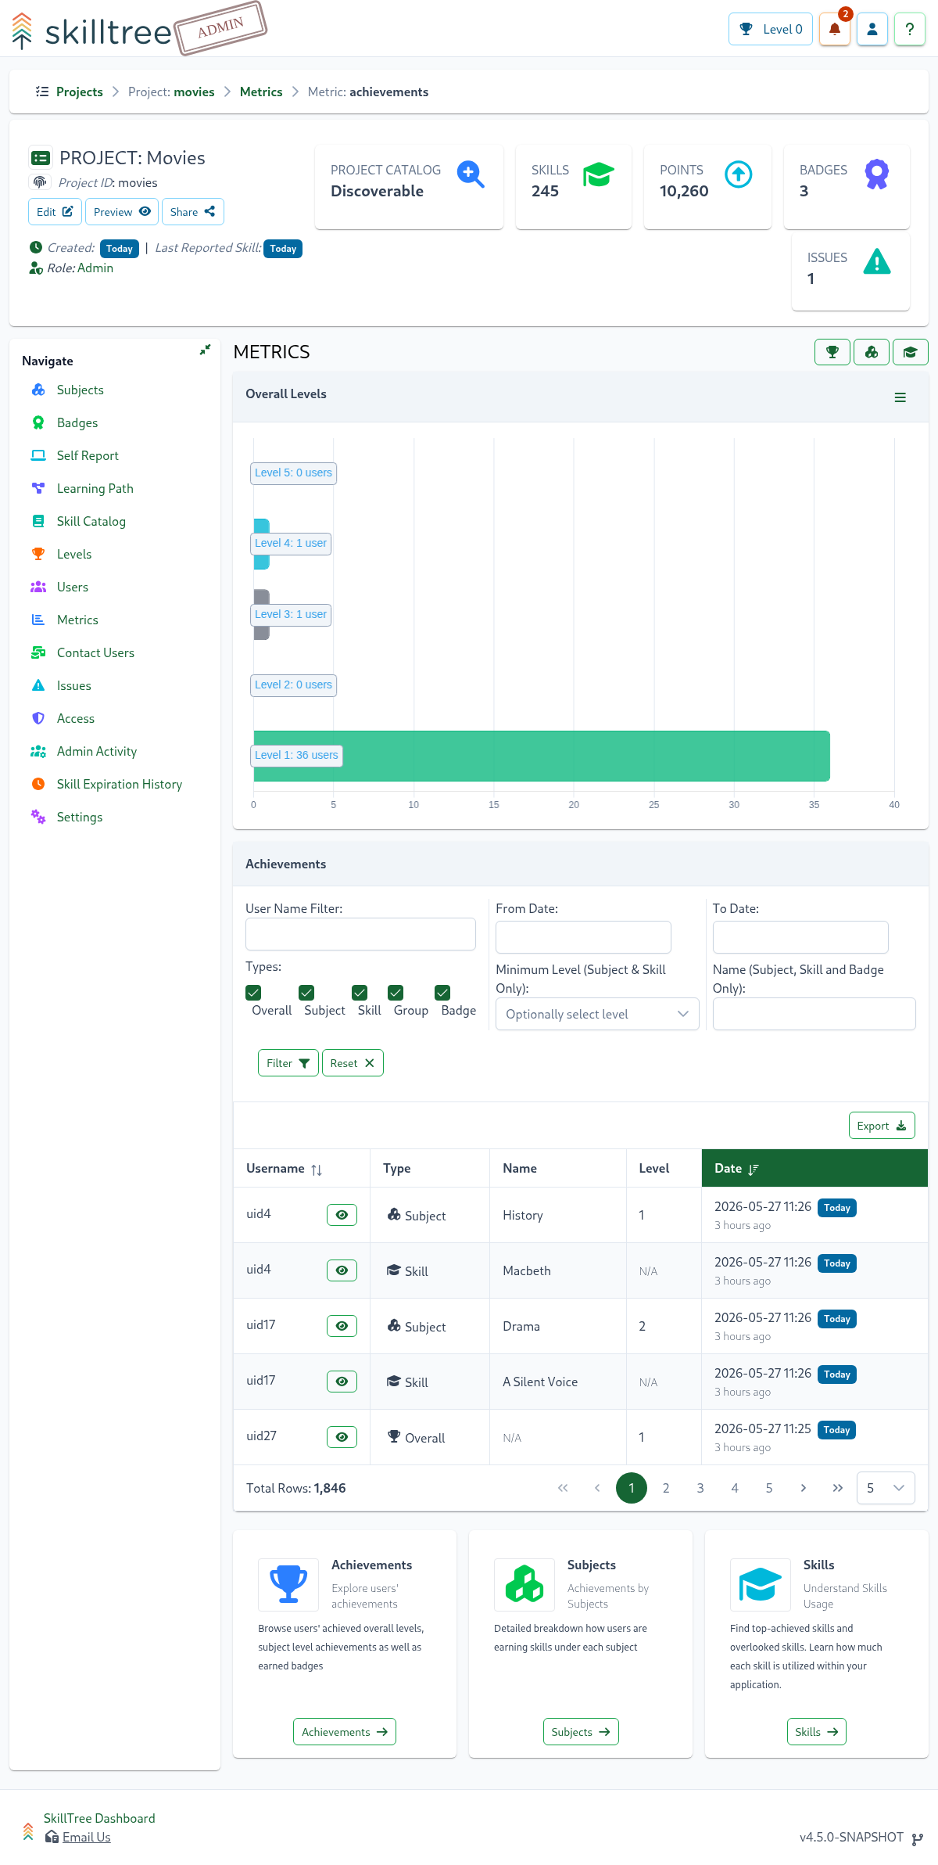The width and height of the screenshot is (938, 1865).
Task: Click the Users sidebar icon
Action: pos(38,587)
